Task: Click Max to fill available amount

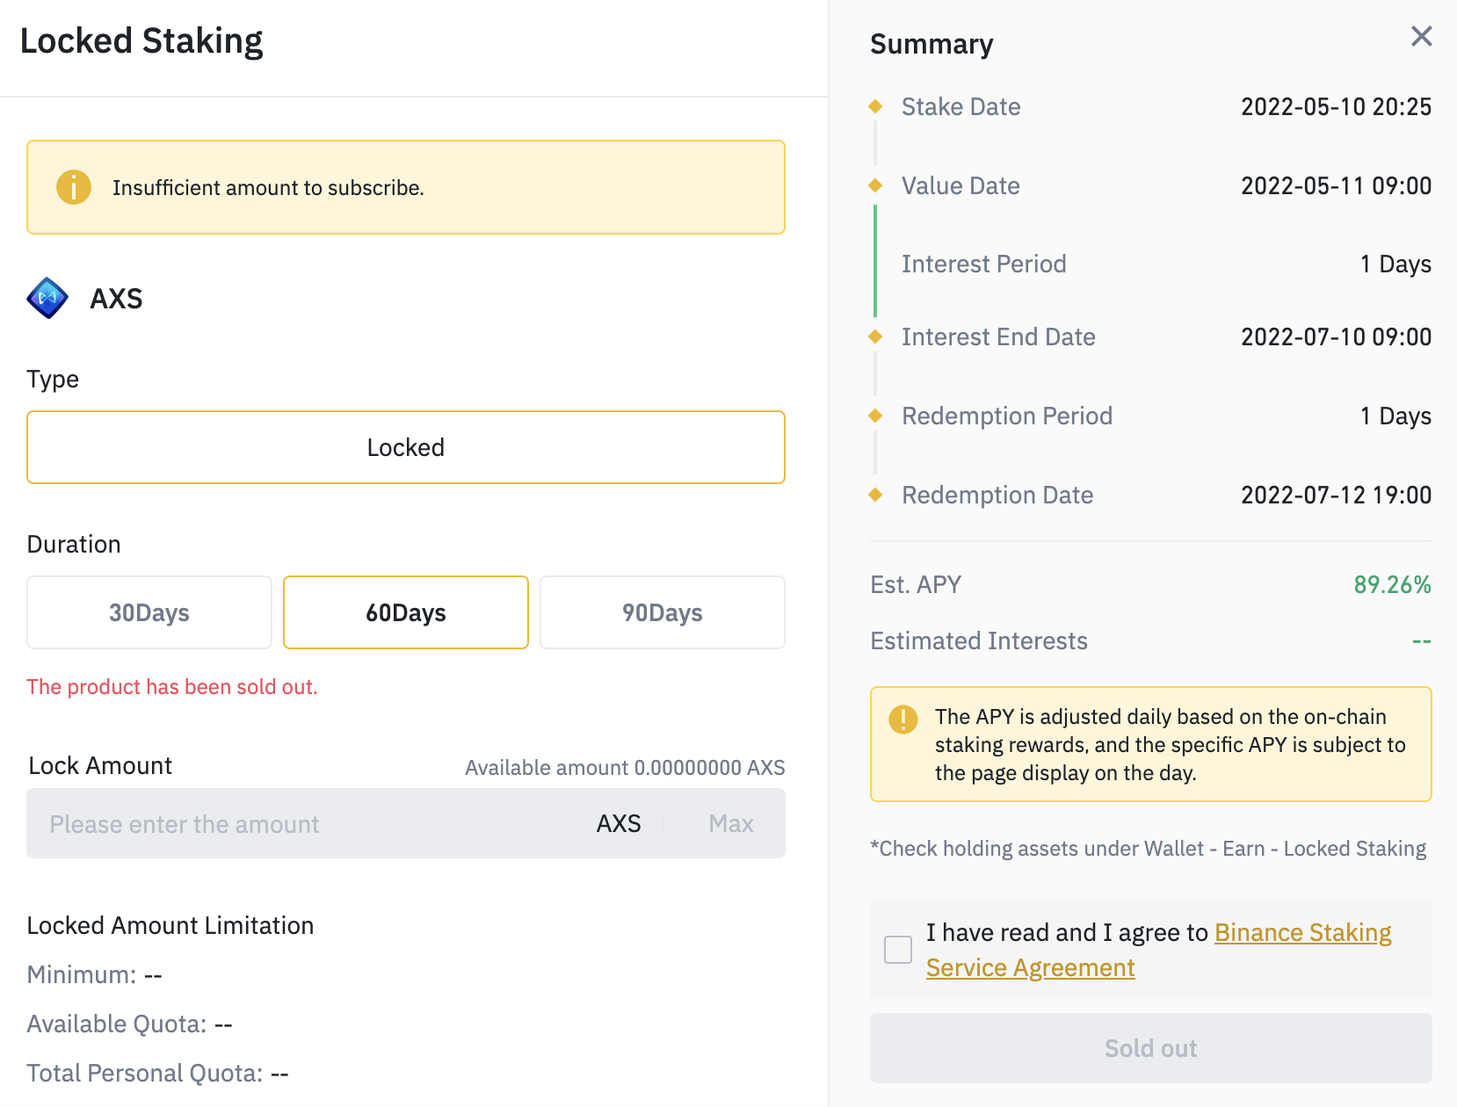Action: pos(731,823)
